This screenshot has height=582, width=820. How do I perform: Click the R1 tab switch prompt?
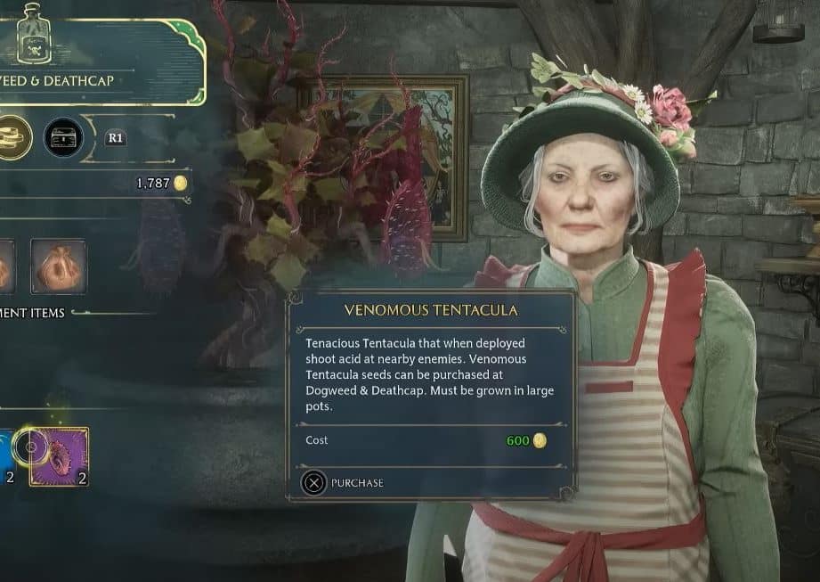click(x=115, y=138)
